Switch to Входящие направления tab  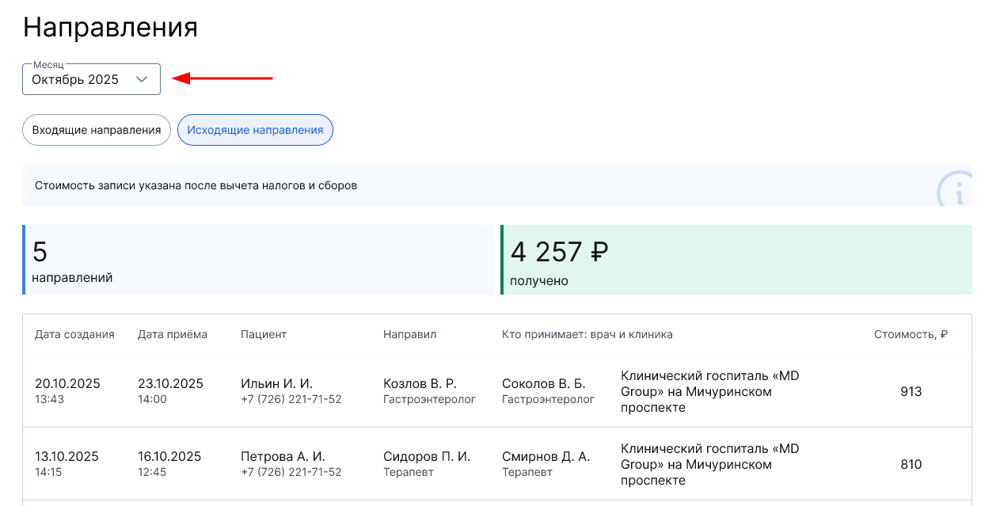click(x=97, y=130)
